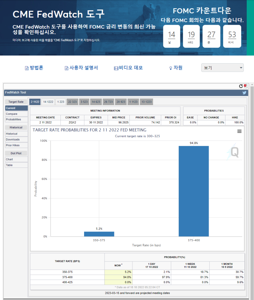The width and height of the screenshot is (254, 300).
Task: Select the 22 323 meeting tab
Action: click(72, 102)
